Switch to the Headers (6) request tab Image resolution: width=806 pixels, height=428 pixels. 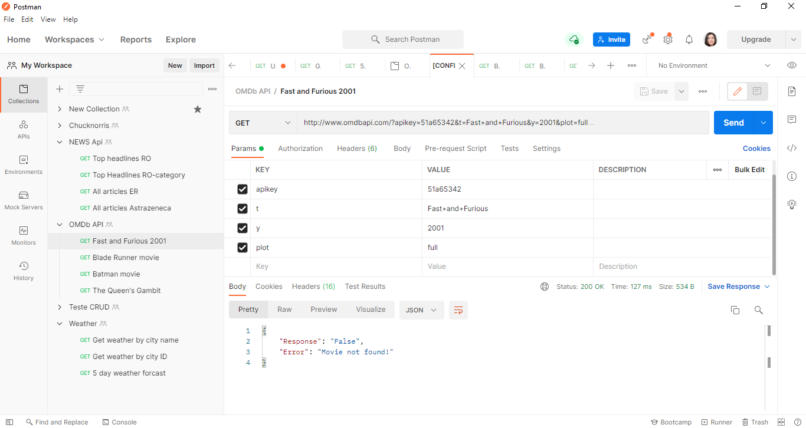pyautogui.click(x=357, y=149)
